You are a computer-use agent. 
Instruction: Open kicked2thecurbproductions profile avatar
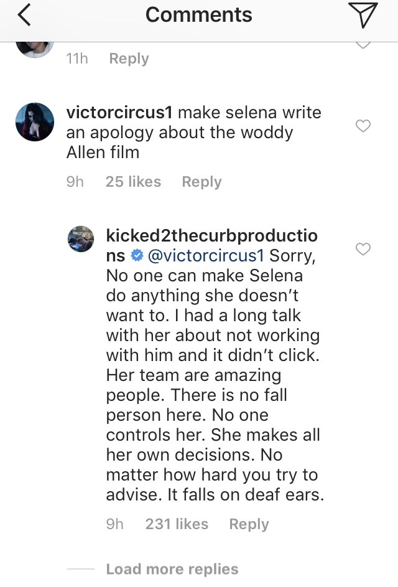point(81,240)
